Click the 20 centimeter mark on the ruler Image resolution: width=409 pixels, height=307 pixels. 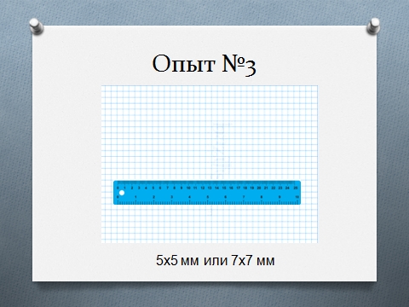(259, 188)
